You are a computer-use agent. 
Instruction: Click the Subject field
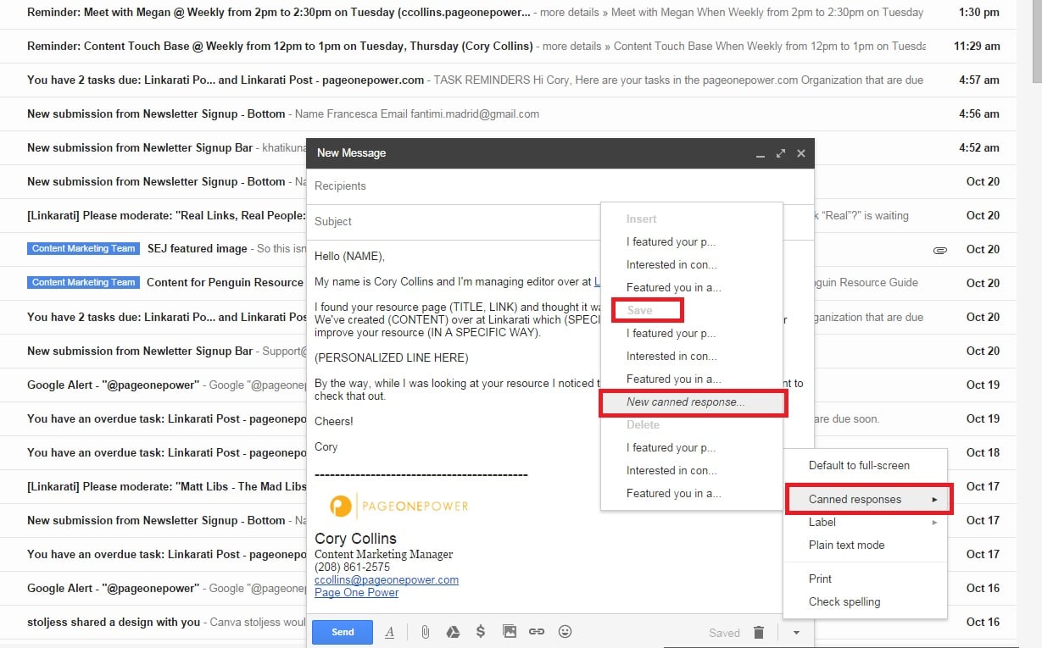click(449, 221)
